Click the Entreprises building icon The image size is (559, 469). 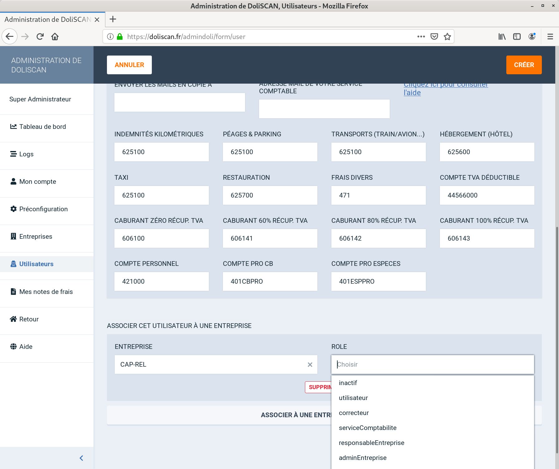13,237
